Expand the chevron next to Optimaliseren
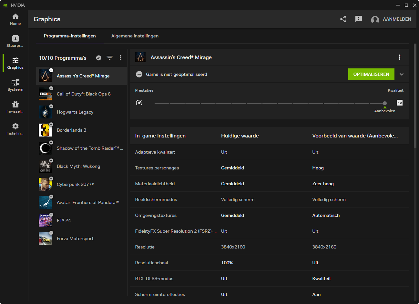The image size is (419, 304). (402, 74)
